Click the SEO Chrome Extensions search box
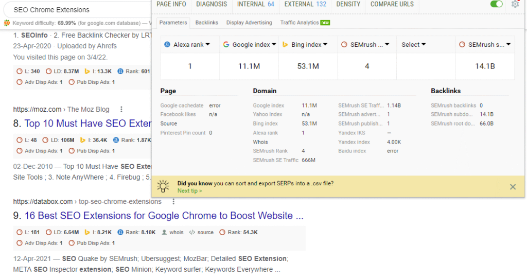The height and width of the screenshot is (279, 527). (x=77, y=10)
